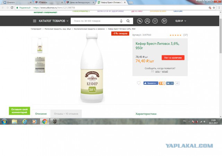Select the label back-side thumbnail
The image size is (222, 156).
pyautogui.click(x=40, y=65)
